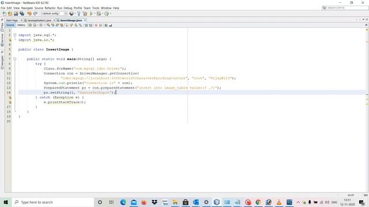Click the IDE search field
Screen dimensions: 369x207
click(x=345, y=7)
